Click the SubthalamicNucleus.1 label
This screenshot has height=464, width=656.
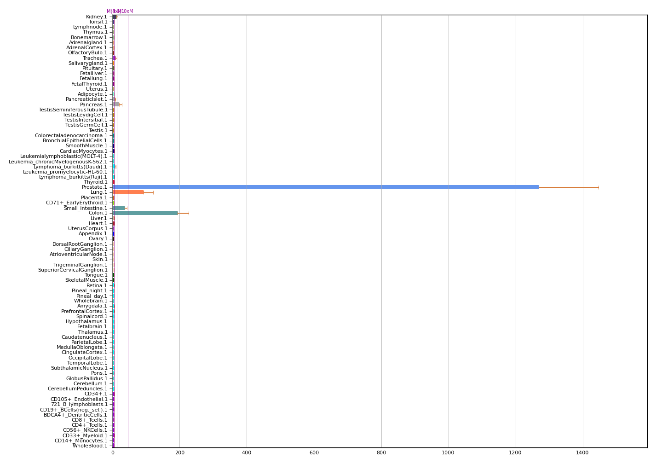pos(79,368)
